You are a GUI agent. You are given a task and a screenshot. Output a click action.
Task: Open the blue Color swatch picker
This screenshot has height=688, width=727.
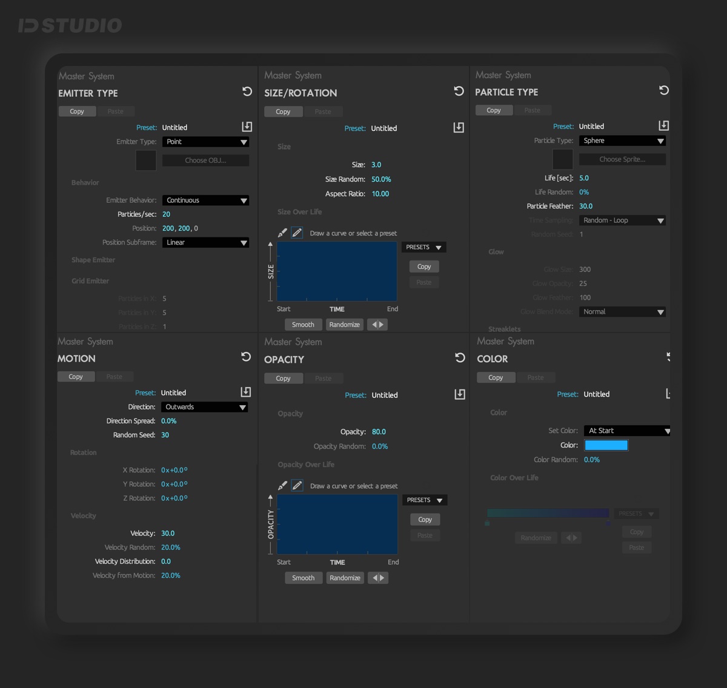pos(606,445)
